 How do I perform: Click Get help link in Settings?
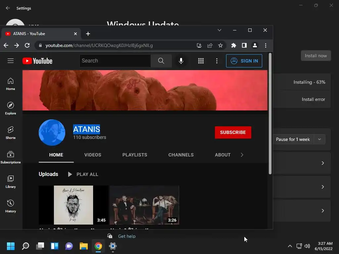[x=127, y=236]
